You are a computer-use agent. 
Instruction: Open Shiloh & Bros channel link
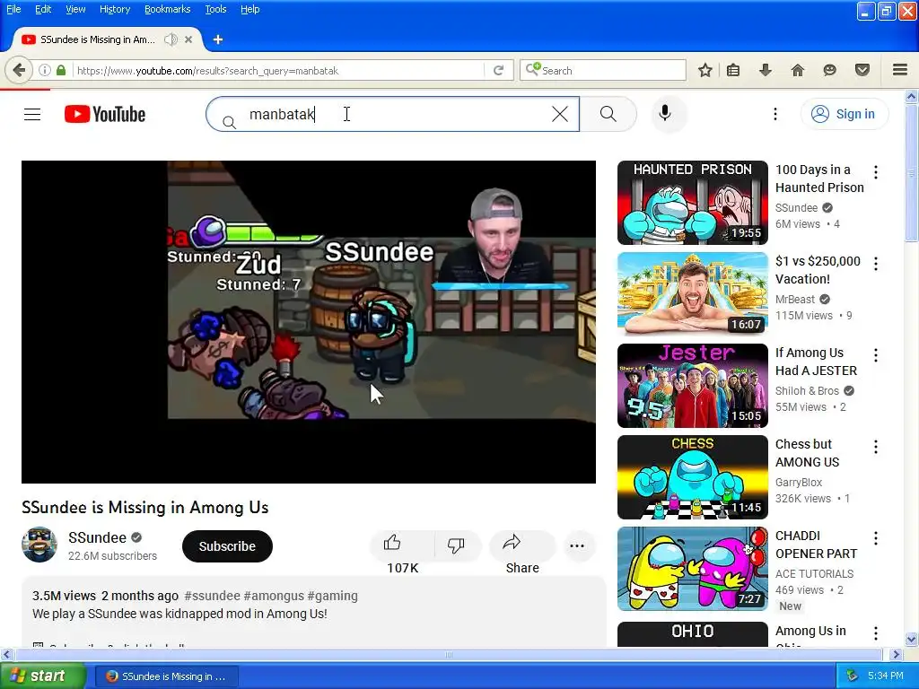tap(807, 391)
